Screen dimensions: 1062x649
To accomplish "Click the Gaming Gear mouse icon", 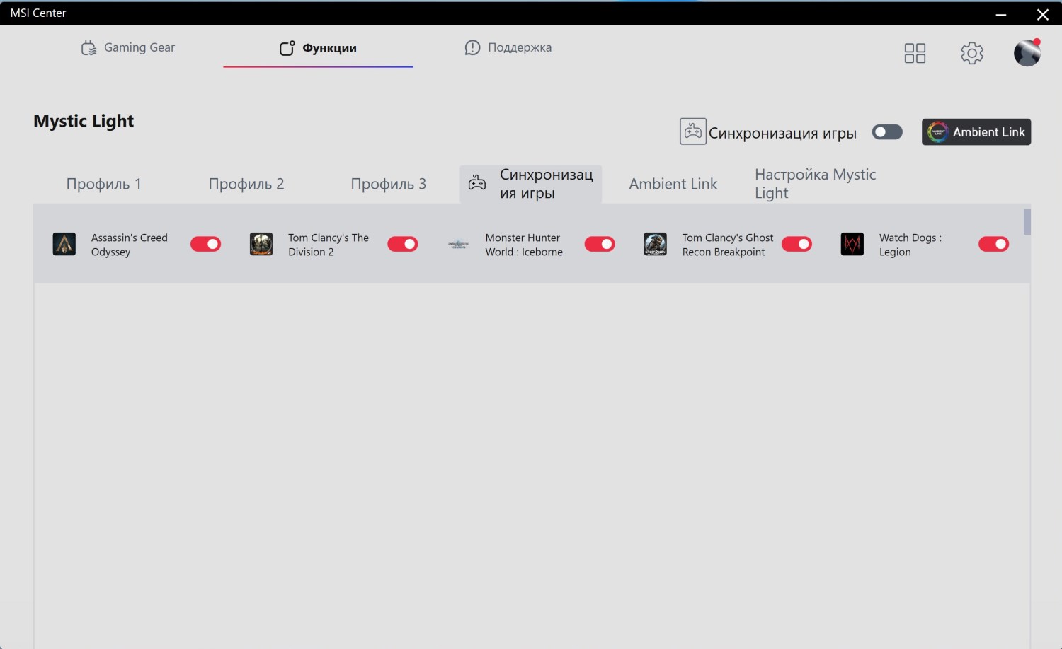I will tap(88, 47).
